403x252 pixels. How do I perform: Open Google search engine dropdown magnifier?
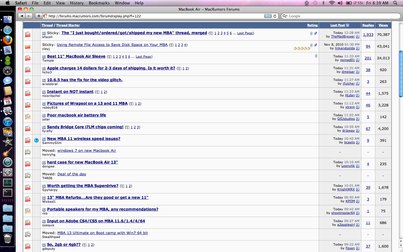pyautogui.click(x=285, y=16)
